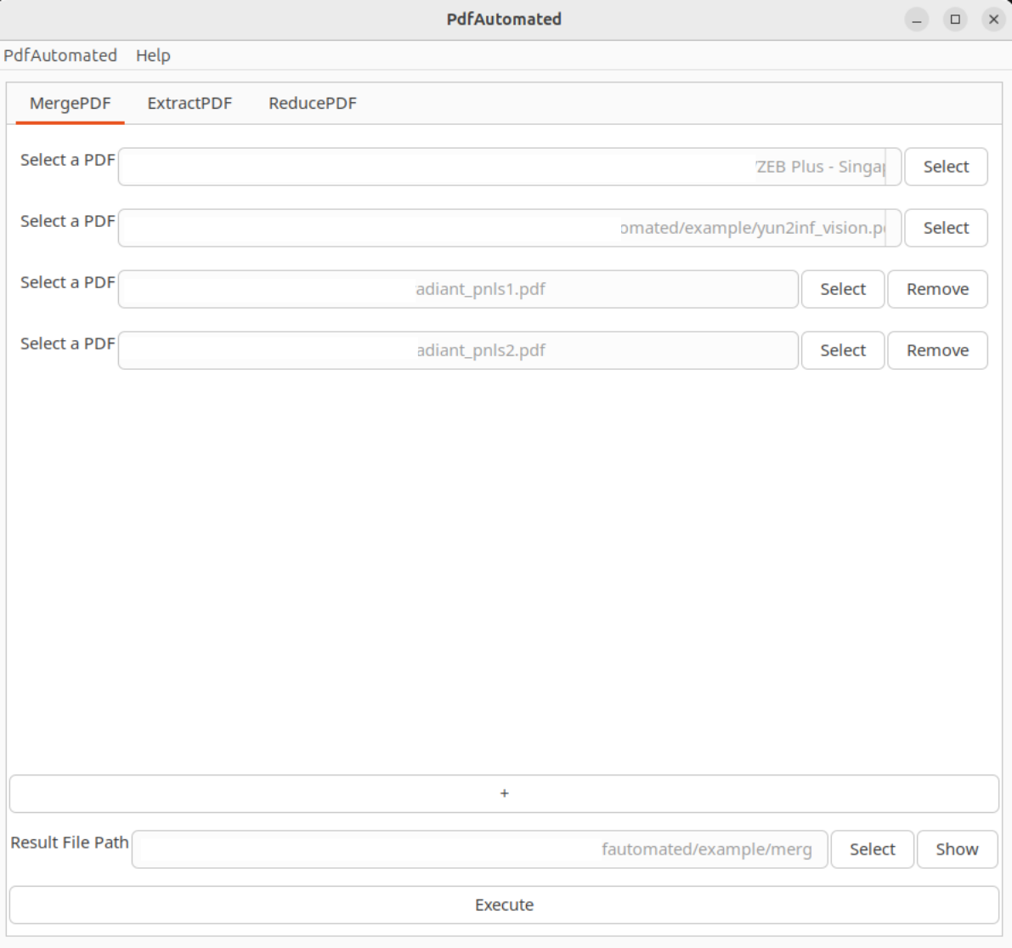The image size is (1012, 948).
Task: Execute the PDF merge
Action: tap(504, 905)
